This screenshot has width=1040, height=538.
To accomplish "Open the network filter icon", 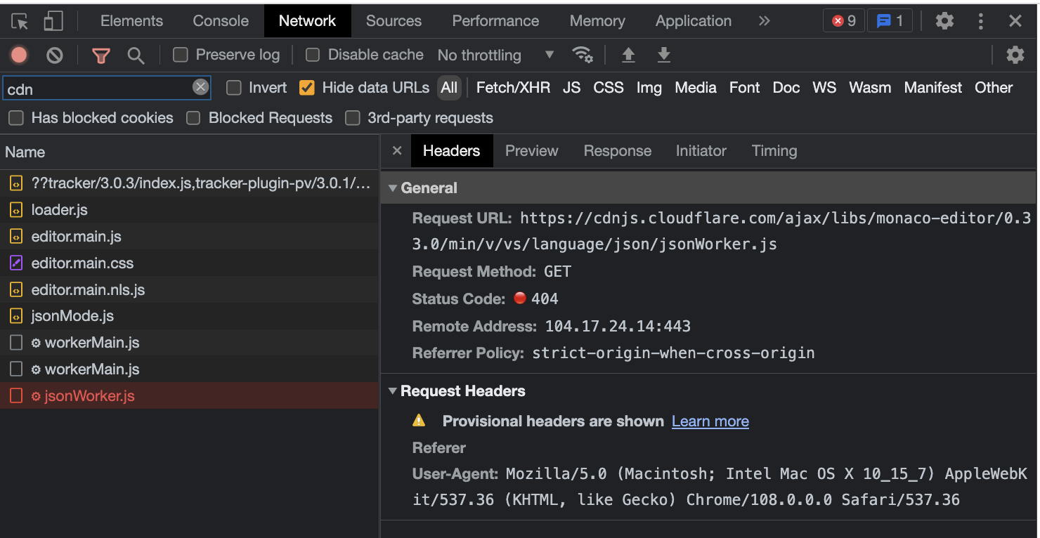I will click(x=100, y=55).
